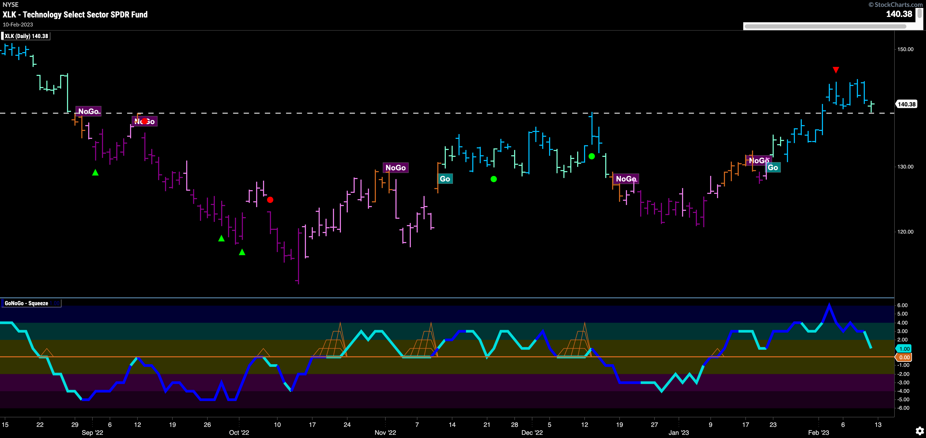Screen dimensions: 926x438
Task: Click the Dec '22 date axis label
Action: tap(532, 433)
